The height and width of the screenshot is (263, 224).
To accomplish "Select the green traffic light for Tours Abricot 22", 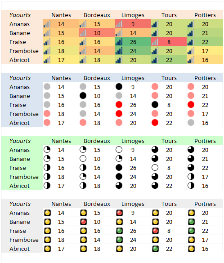I will [155, 249].
